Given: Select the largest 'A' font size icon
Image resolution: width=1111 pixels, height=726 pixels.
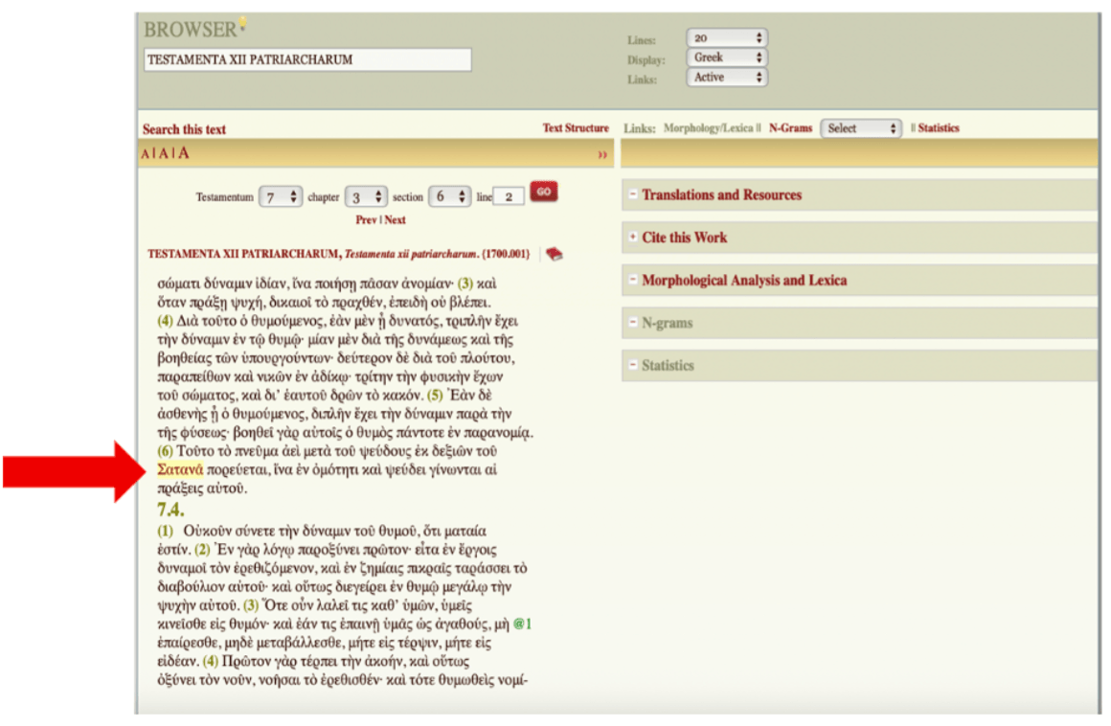Looking at the screenshot, I should 184,153.
